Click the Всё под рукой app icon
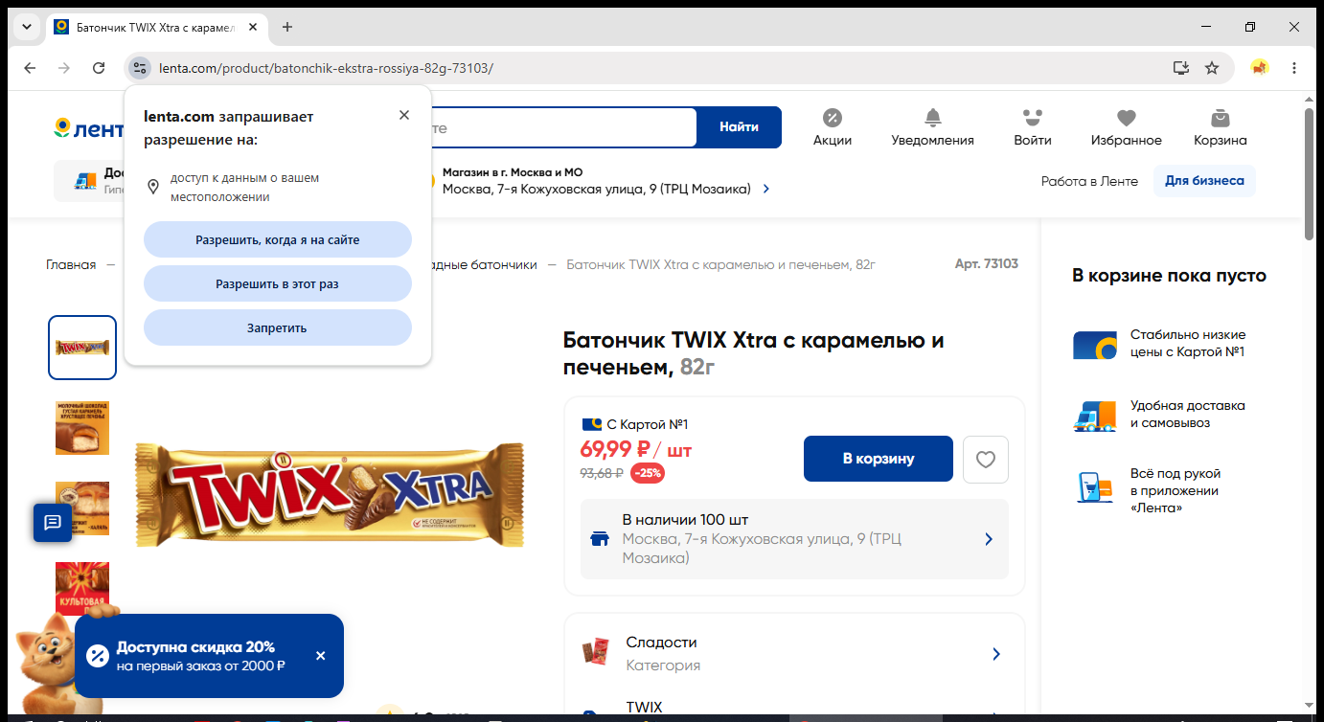 [x=1095, y=487]
